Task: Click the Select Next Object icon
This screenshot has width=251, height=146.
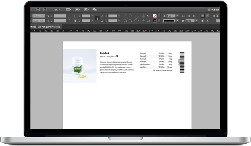Action: pyautogui.click(x=149, y=21)
